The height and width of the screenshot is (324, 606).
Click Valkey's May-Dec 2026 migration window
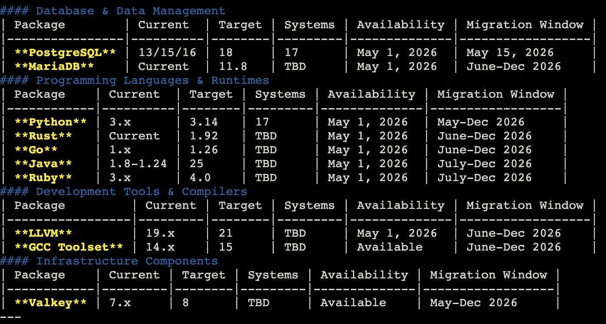(x=474, y=303)
